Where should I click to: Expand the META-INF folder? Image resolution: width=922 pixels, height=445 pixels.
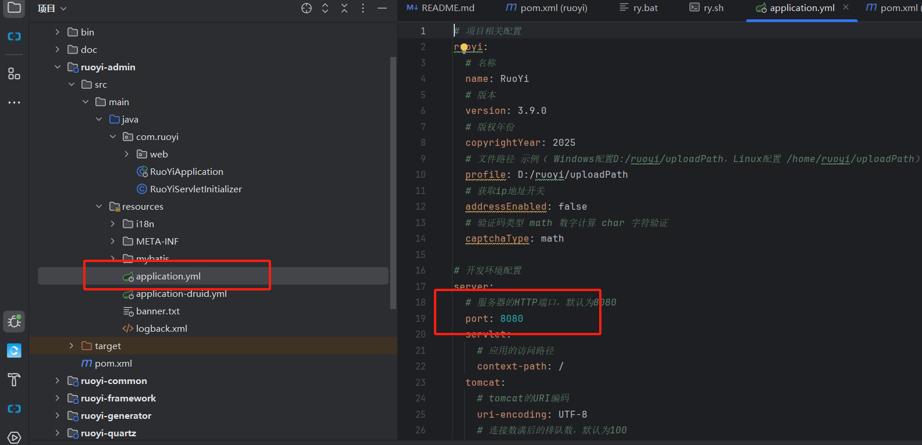click(113, 241)
